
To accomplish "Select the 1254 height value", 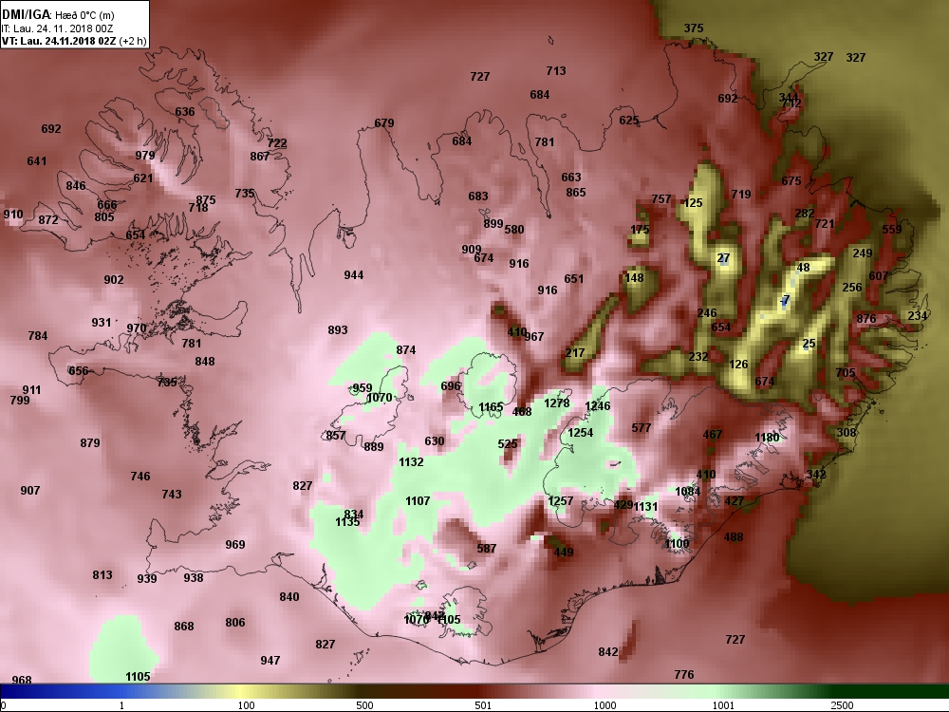I will (x=580, y=433).
